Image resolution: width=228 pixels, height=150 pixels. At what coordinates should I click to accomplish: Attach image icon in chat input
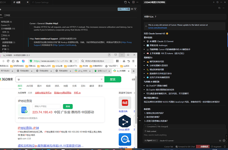[220, 140]
